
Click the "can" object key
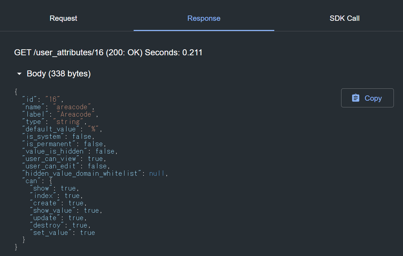click(31, 181)
